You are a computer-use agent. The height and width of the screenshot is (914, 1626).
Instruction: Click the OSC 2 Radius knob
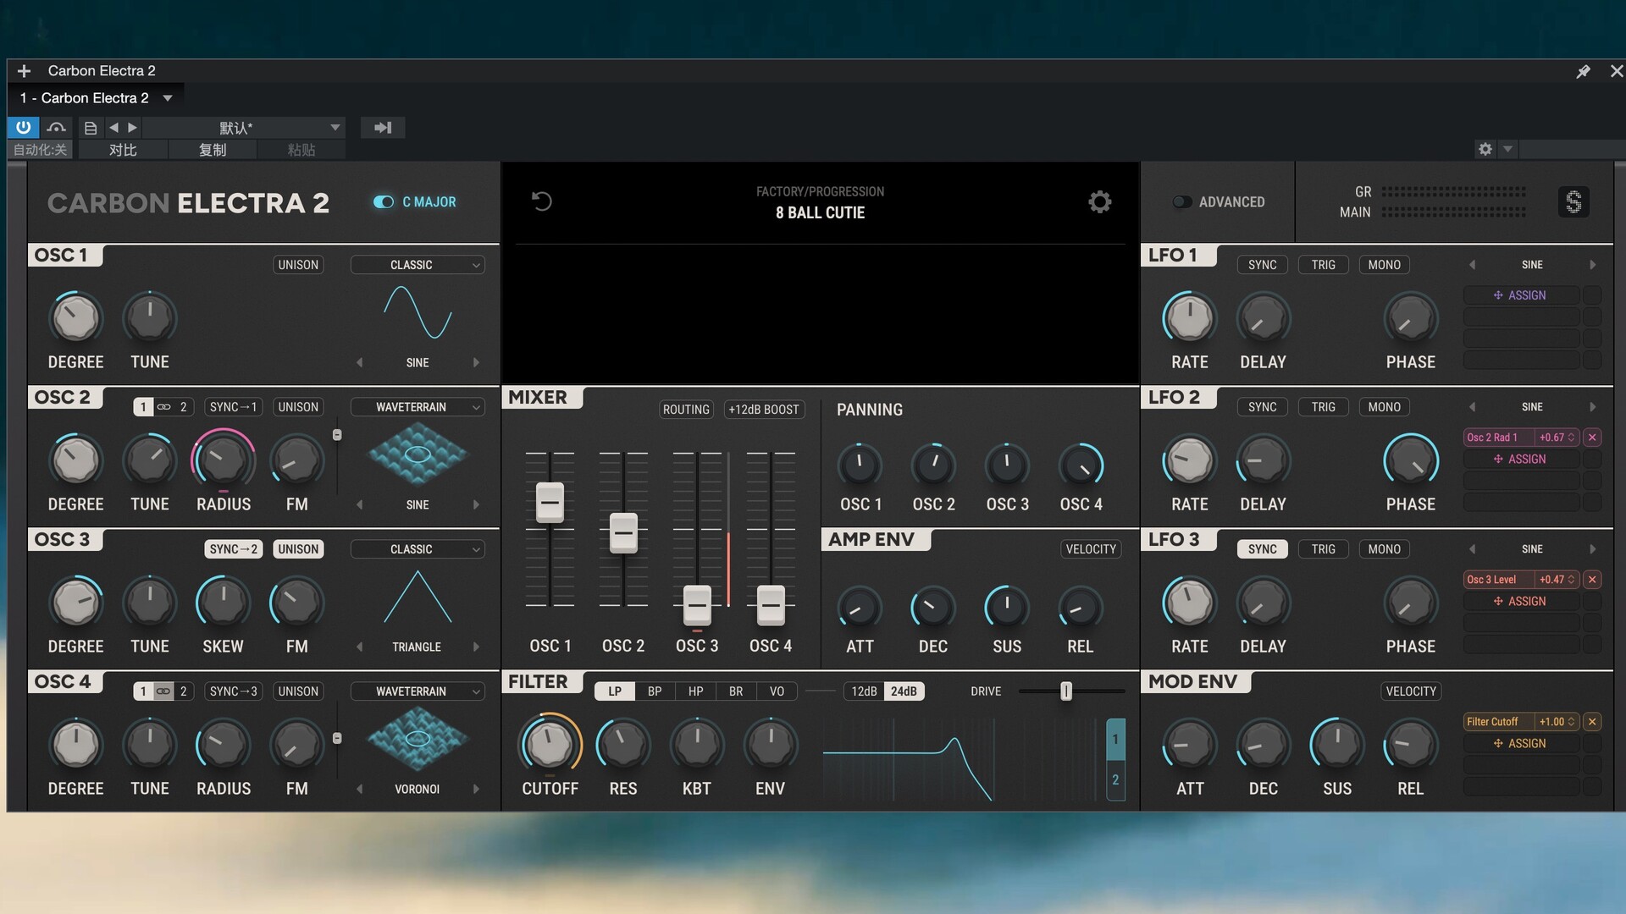click(224, 460)
